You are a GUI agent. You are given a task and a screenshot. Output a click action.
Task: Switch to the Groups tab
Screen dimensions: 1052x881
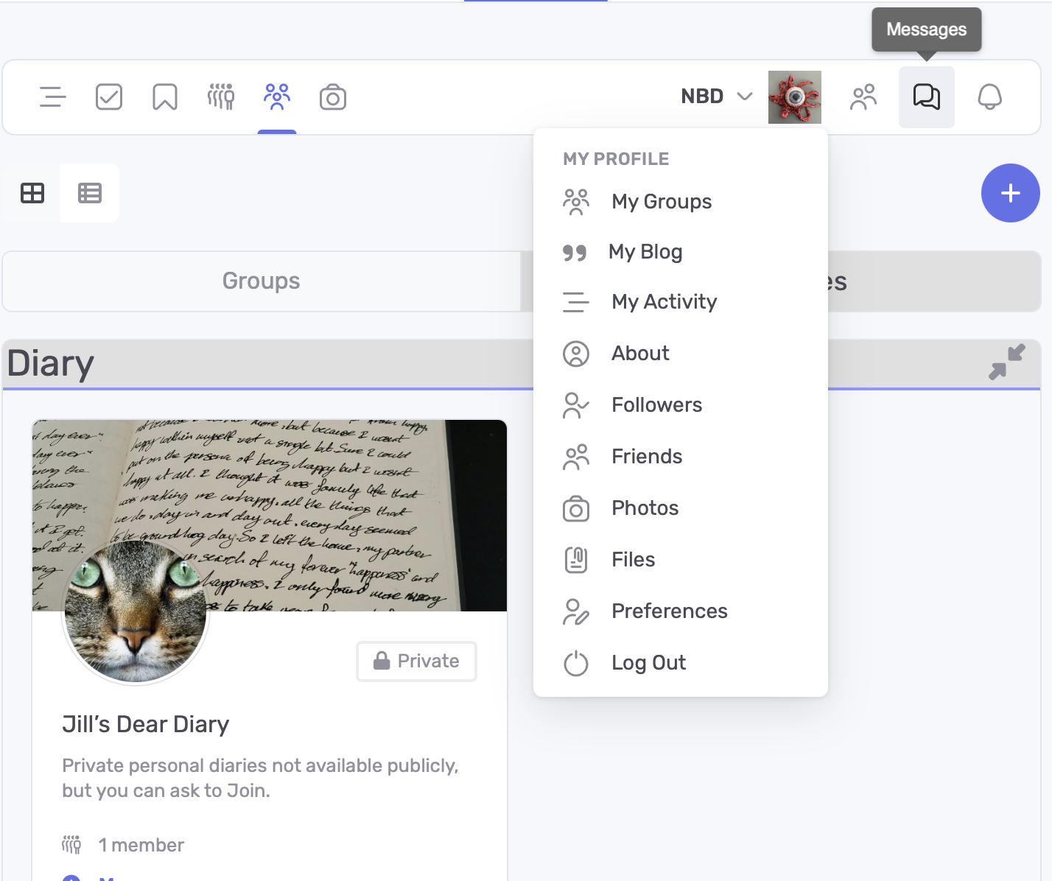click(x=262, y=281)
